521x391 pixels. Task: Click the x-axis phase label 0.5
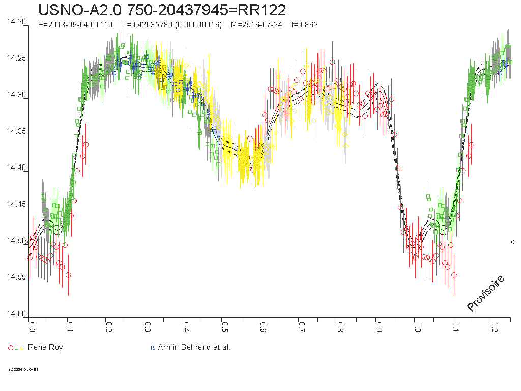tap(224, 327)
